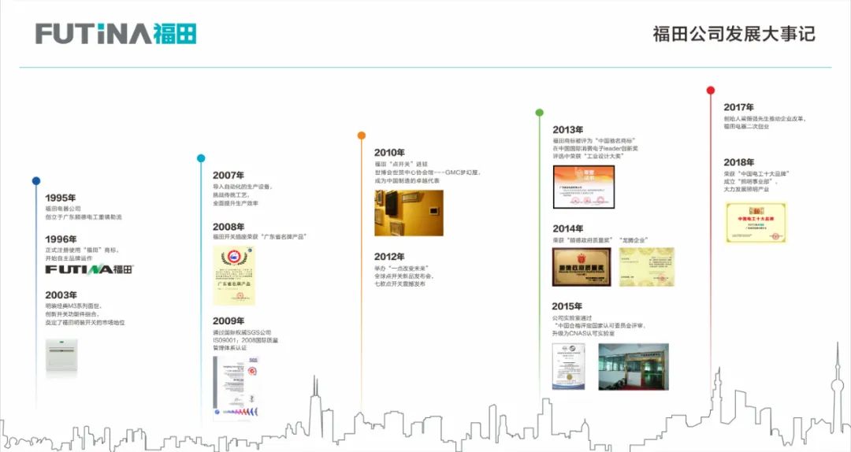Screen dimensions: 851x452
Task: Click the line 七款点开关震撼发布
Action: [x=399, y=283]
